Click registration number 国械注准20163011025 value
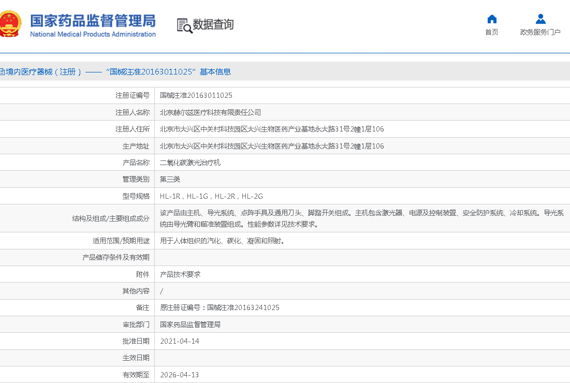The image size is (570, 383). tap(196, 95)
